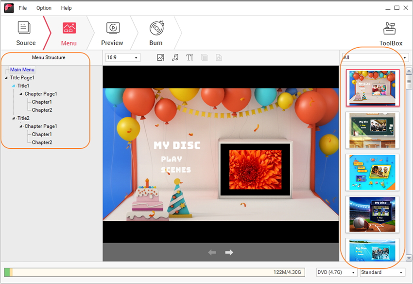Image resolution: width=413 pixels, height=284 pixels.
Task: Select the add text TI icon
Action: [x=189, y=57]
